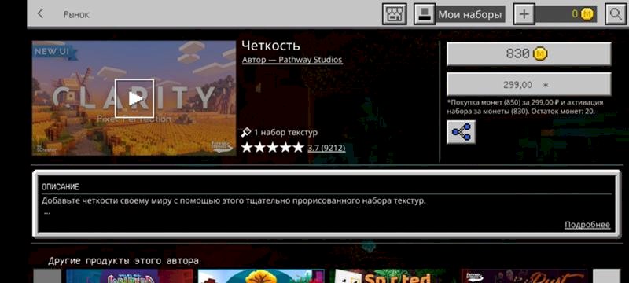Image resolution: width=629 pixels, height=283 pixels.
Task: Select 'Другие продукты этого автора' heading
Action: (x=123, y=261)
